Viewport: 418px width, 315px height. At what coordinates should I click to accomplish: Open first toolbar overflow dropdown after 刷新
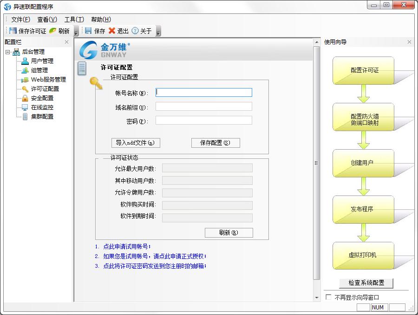(x=76, y=31)
